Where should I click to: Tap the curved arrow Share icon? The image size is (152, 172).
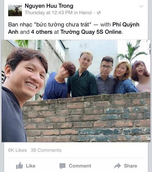click(118, 166)
